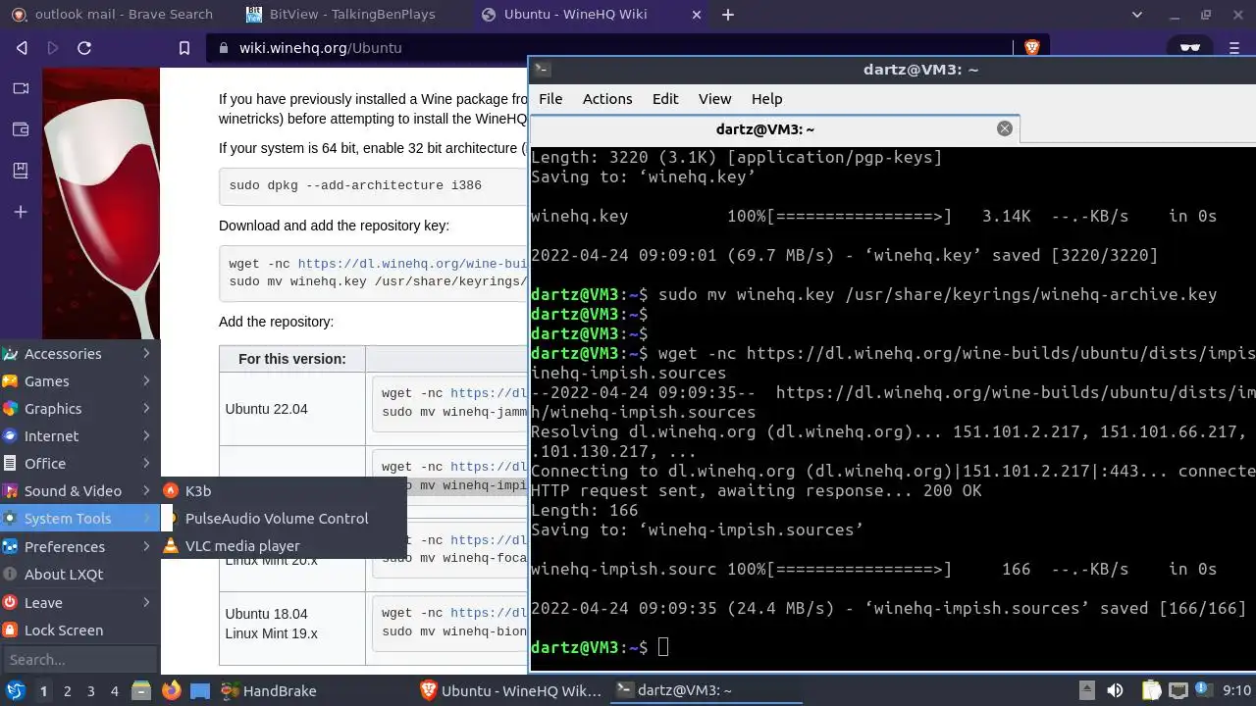This screenshot has width=1256, height=706.
Task: Open the volume speaker tray icon
Action: (1115, 691)
